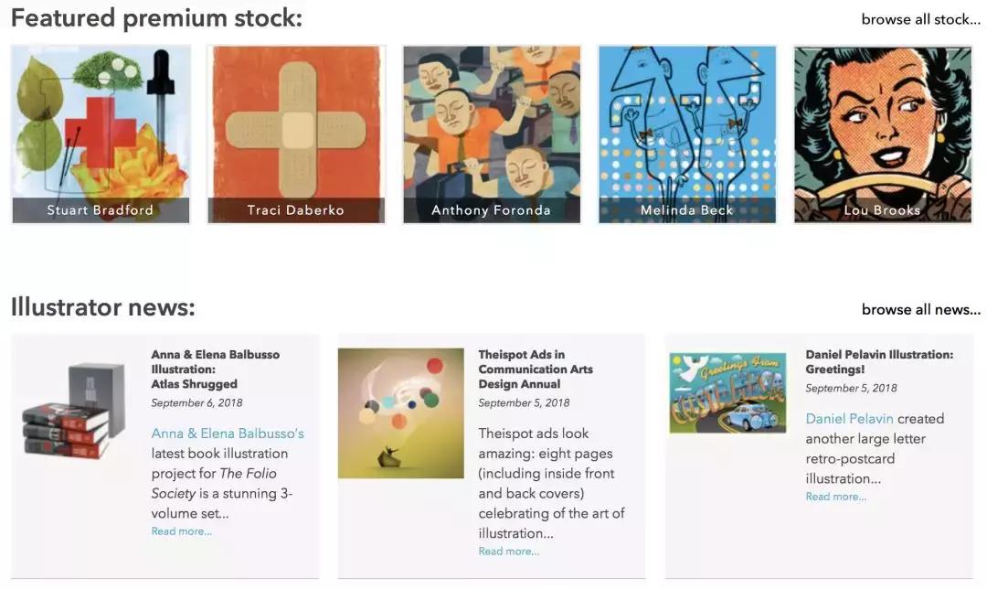Click the browse all news link

(x=920, y=309)
